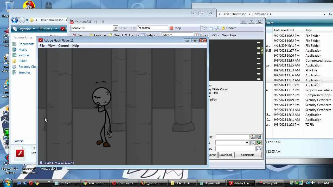Click the copy icon beside the bottom text field

click(259, 149)
